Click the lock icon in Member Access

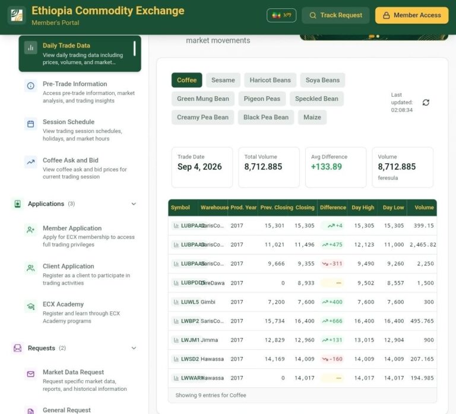[x=386, y=15]
